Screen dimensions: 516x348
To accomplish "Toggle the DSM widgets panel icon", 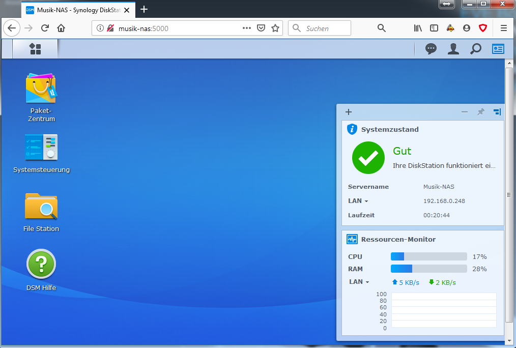I will [498, 49].
